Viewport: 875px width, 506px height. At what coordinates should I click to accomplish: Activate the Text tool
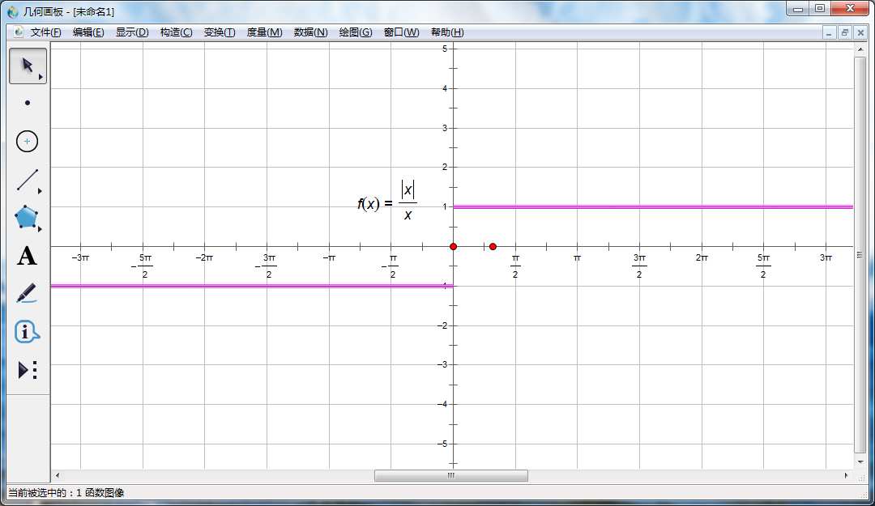click(x=28, y=257)
